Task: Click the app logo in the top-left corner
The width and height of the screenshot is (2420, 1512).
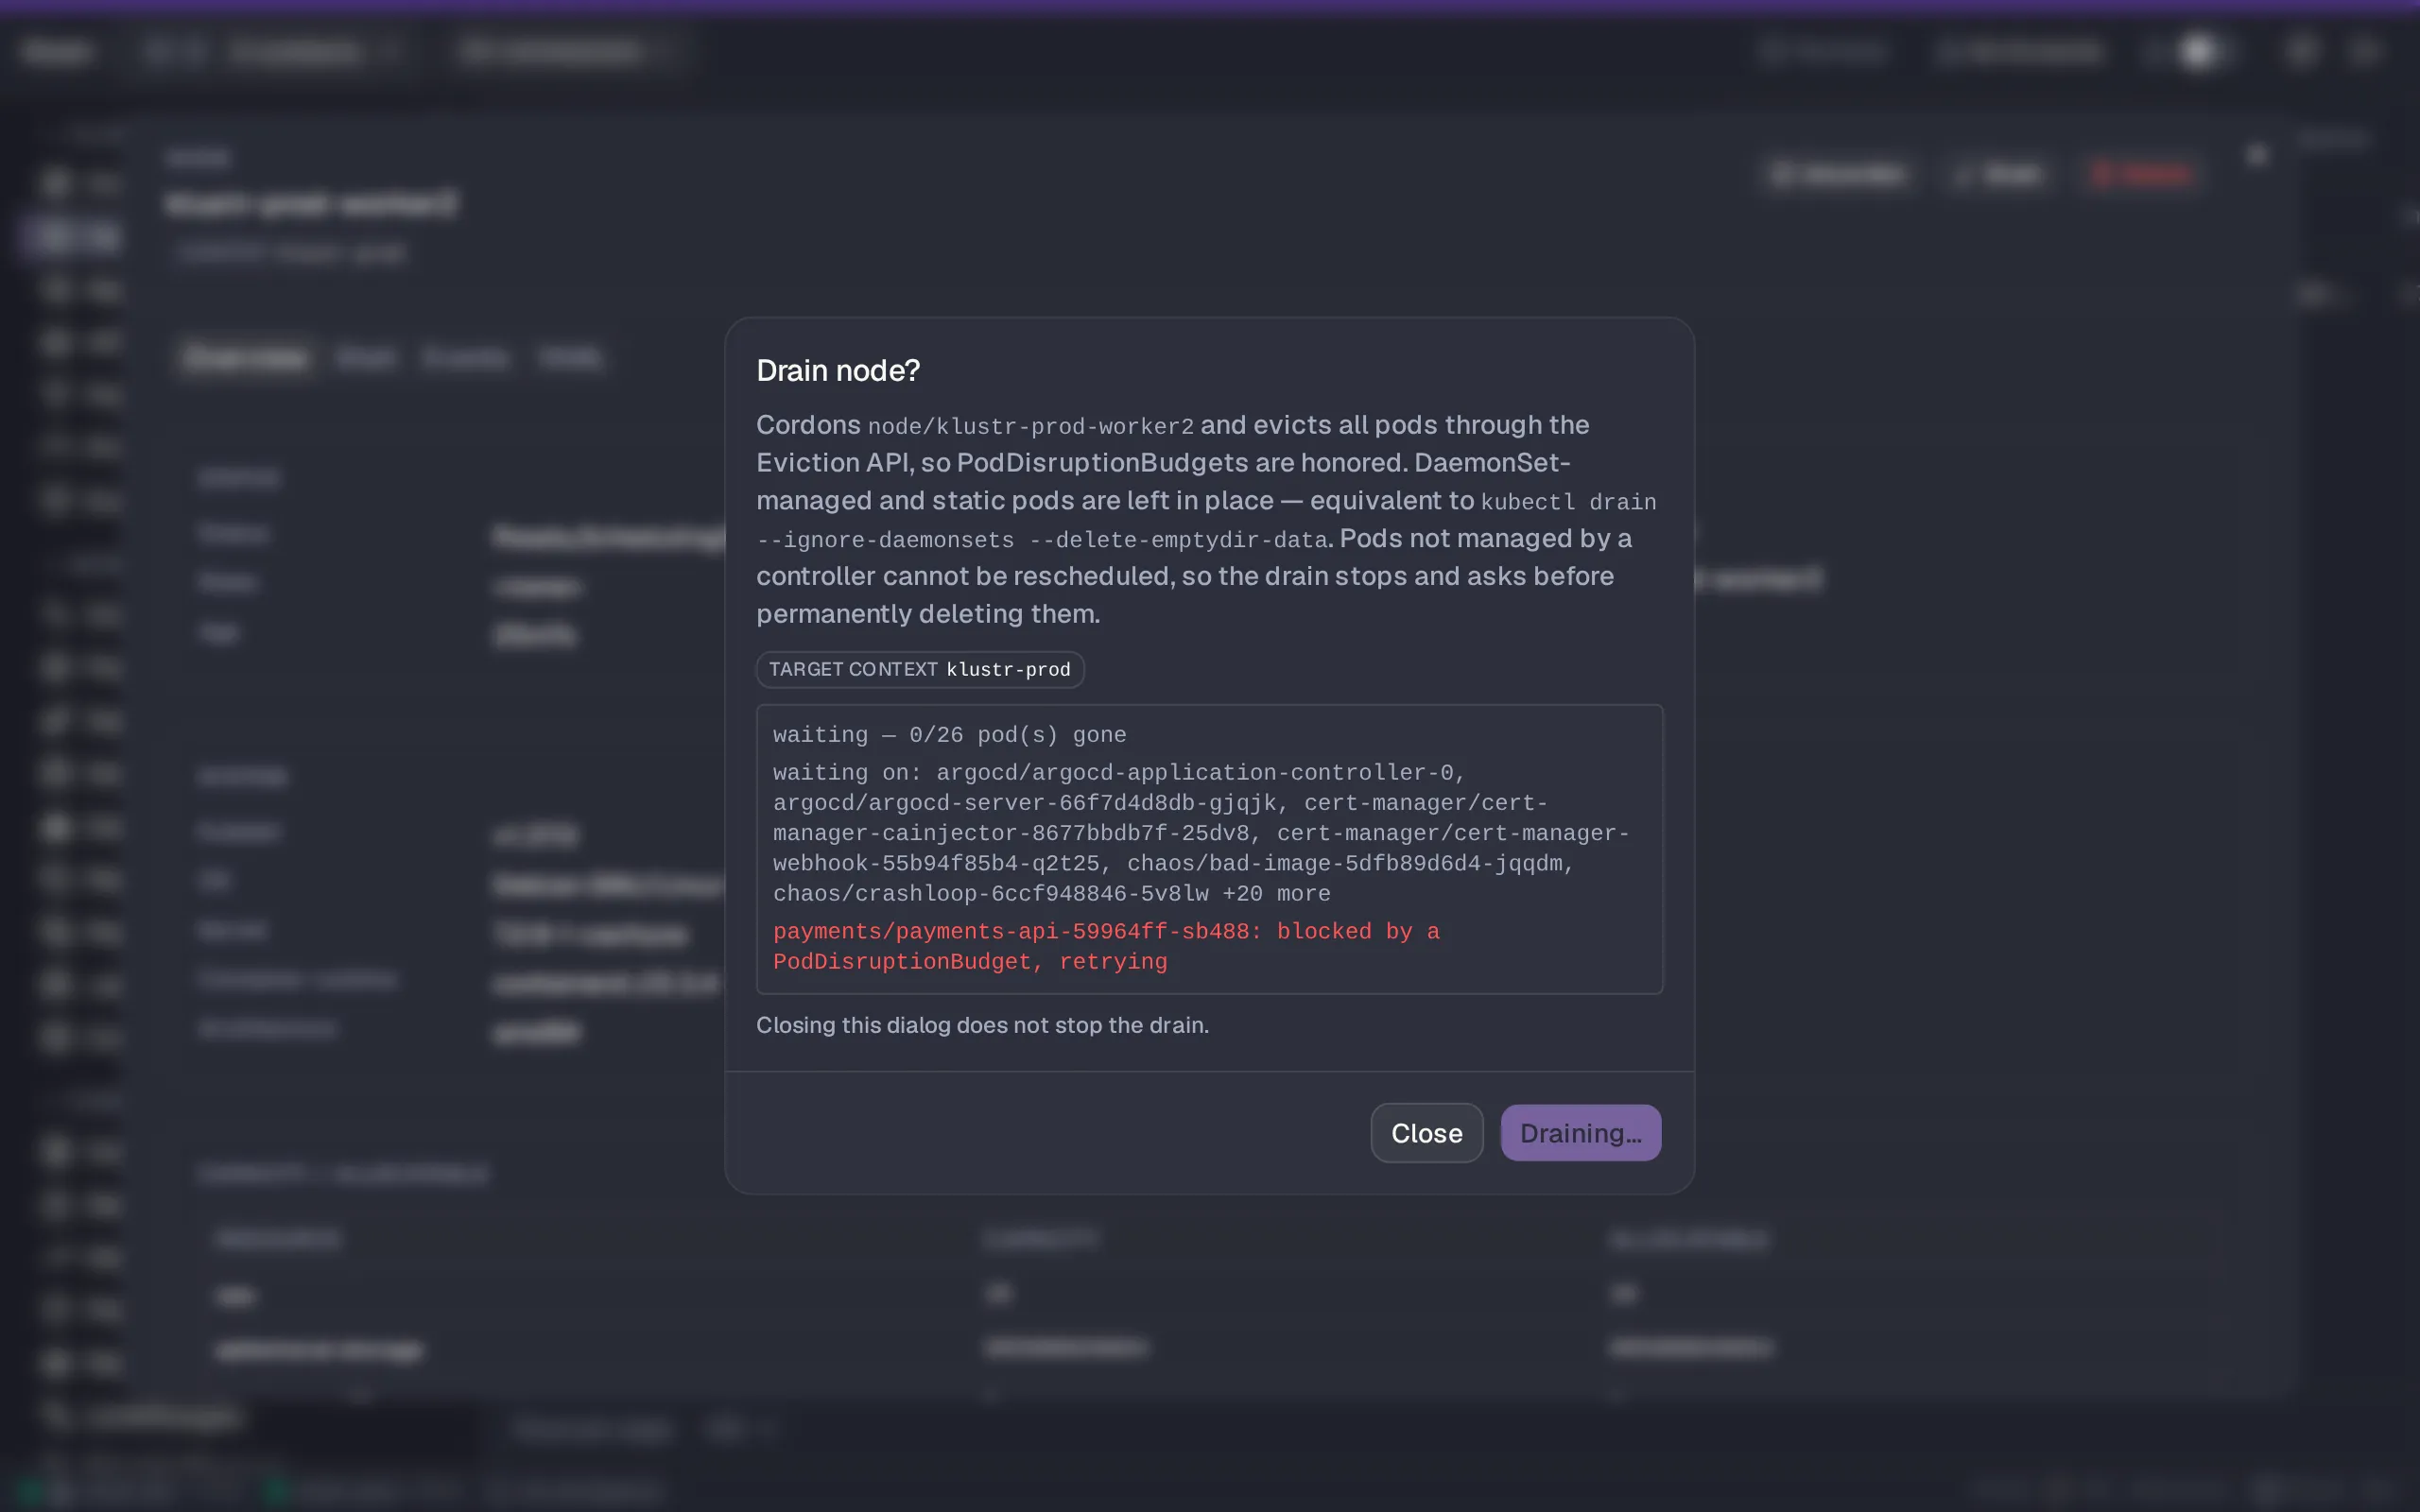Action: point(57,51)
